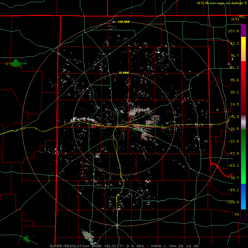Viewport: 248px width, 248px height.
Task: Click the yellow-orange segment of the color bar
Action: 243,49
